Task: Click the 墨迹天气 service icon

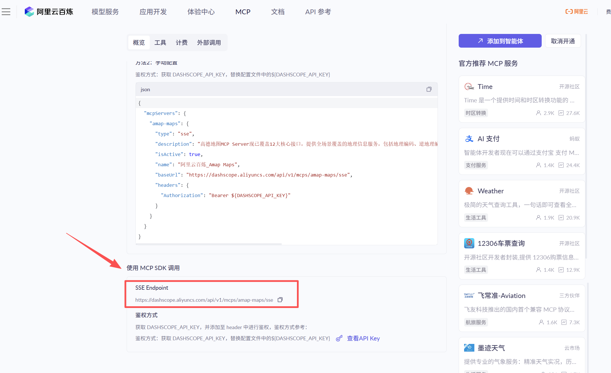Action: [469, 348]
